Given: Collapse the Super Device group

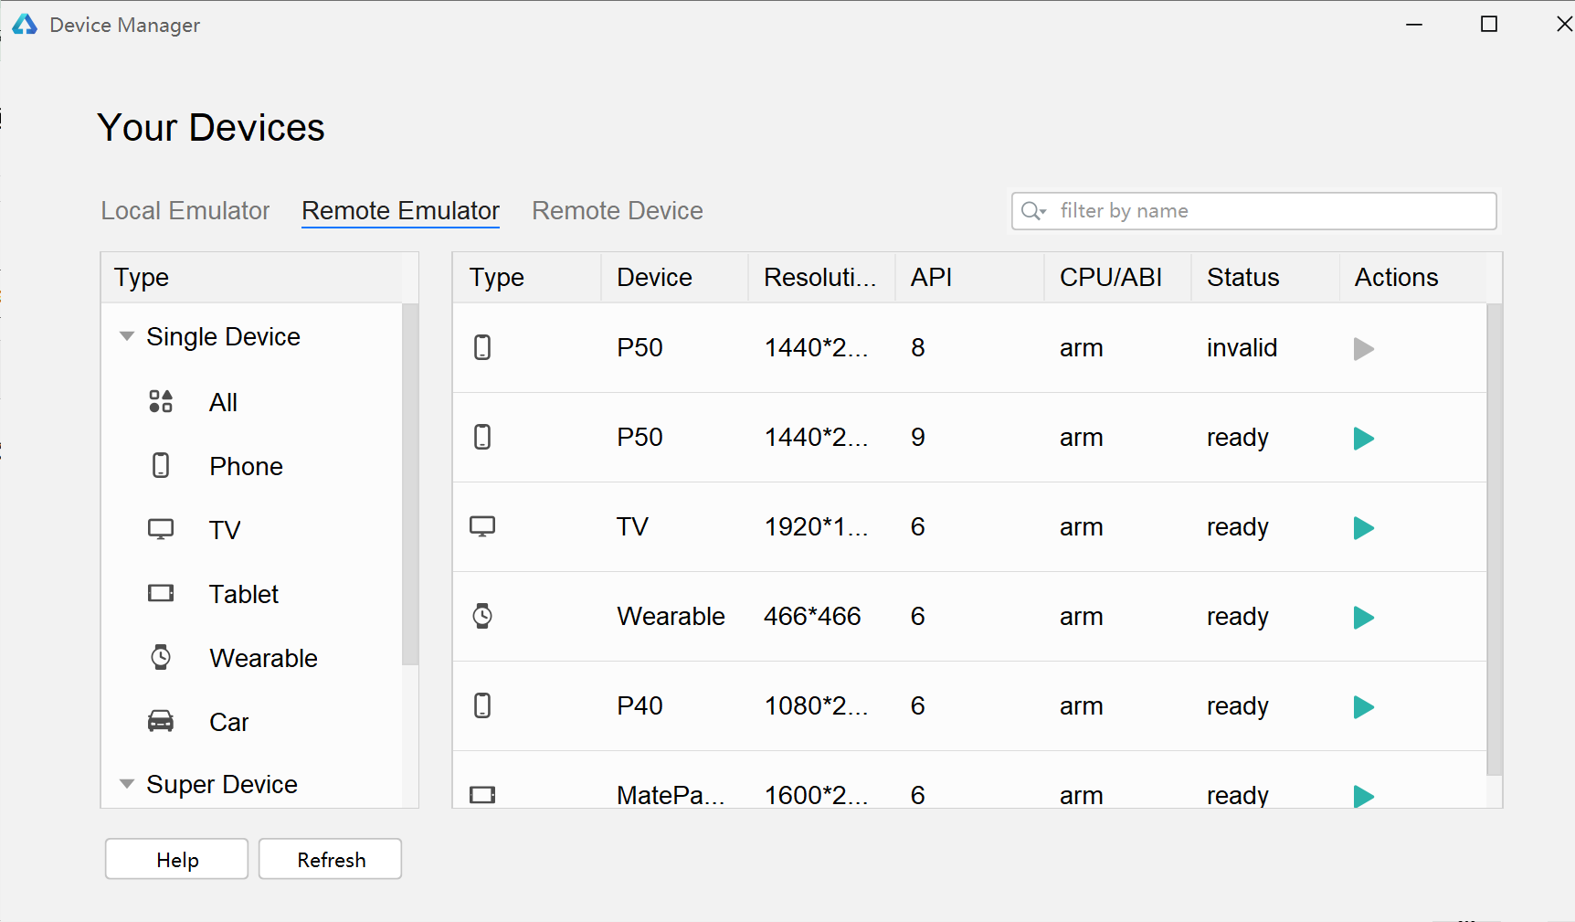Looking at the screenshot, I should [127, 784].
